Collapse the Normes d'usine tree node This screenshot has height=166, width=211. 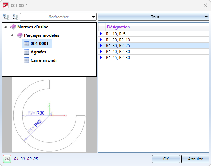pos(6,27)
